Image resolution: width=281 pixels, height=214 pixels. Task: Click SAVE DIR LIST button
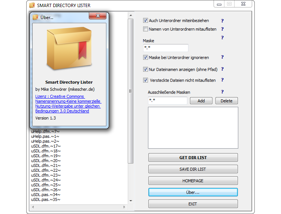click(x=193, y=169)
